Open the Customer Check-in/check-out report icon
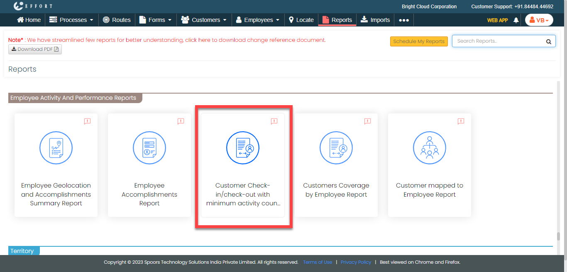 (x=243, y=148)
